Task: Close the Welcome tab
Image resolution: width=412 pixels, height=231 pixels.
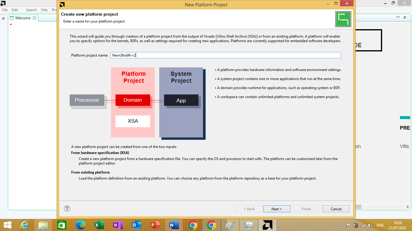Action: tap(34, 18)
